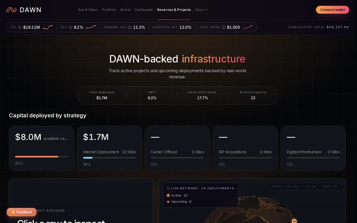Click the ORTHO LON LAT ZOOM readout
This screenshot has height=223, width=357.
point(305,187)
